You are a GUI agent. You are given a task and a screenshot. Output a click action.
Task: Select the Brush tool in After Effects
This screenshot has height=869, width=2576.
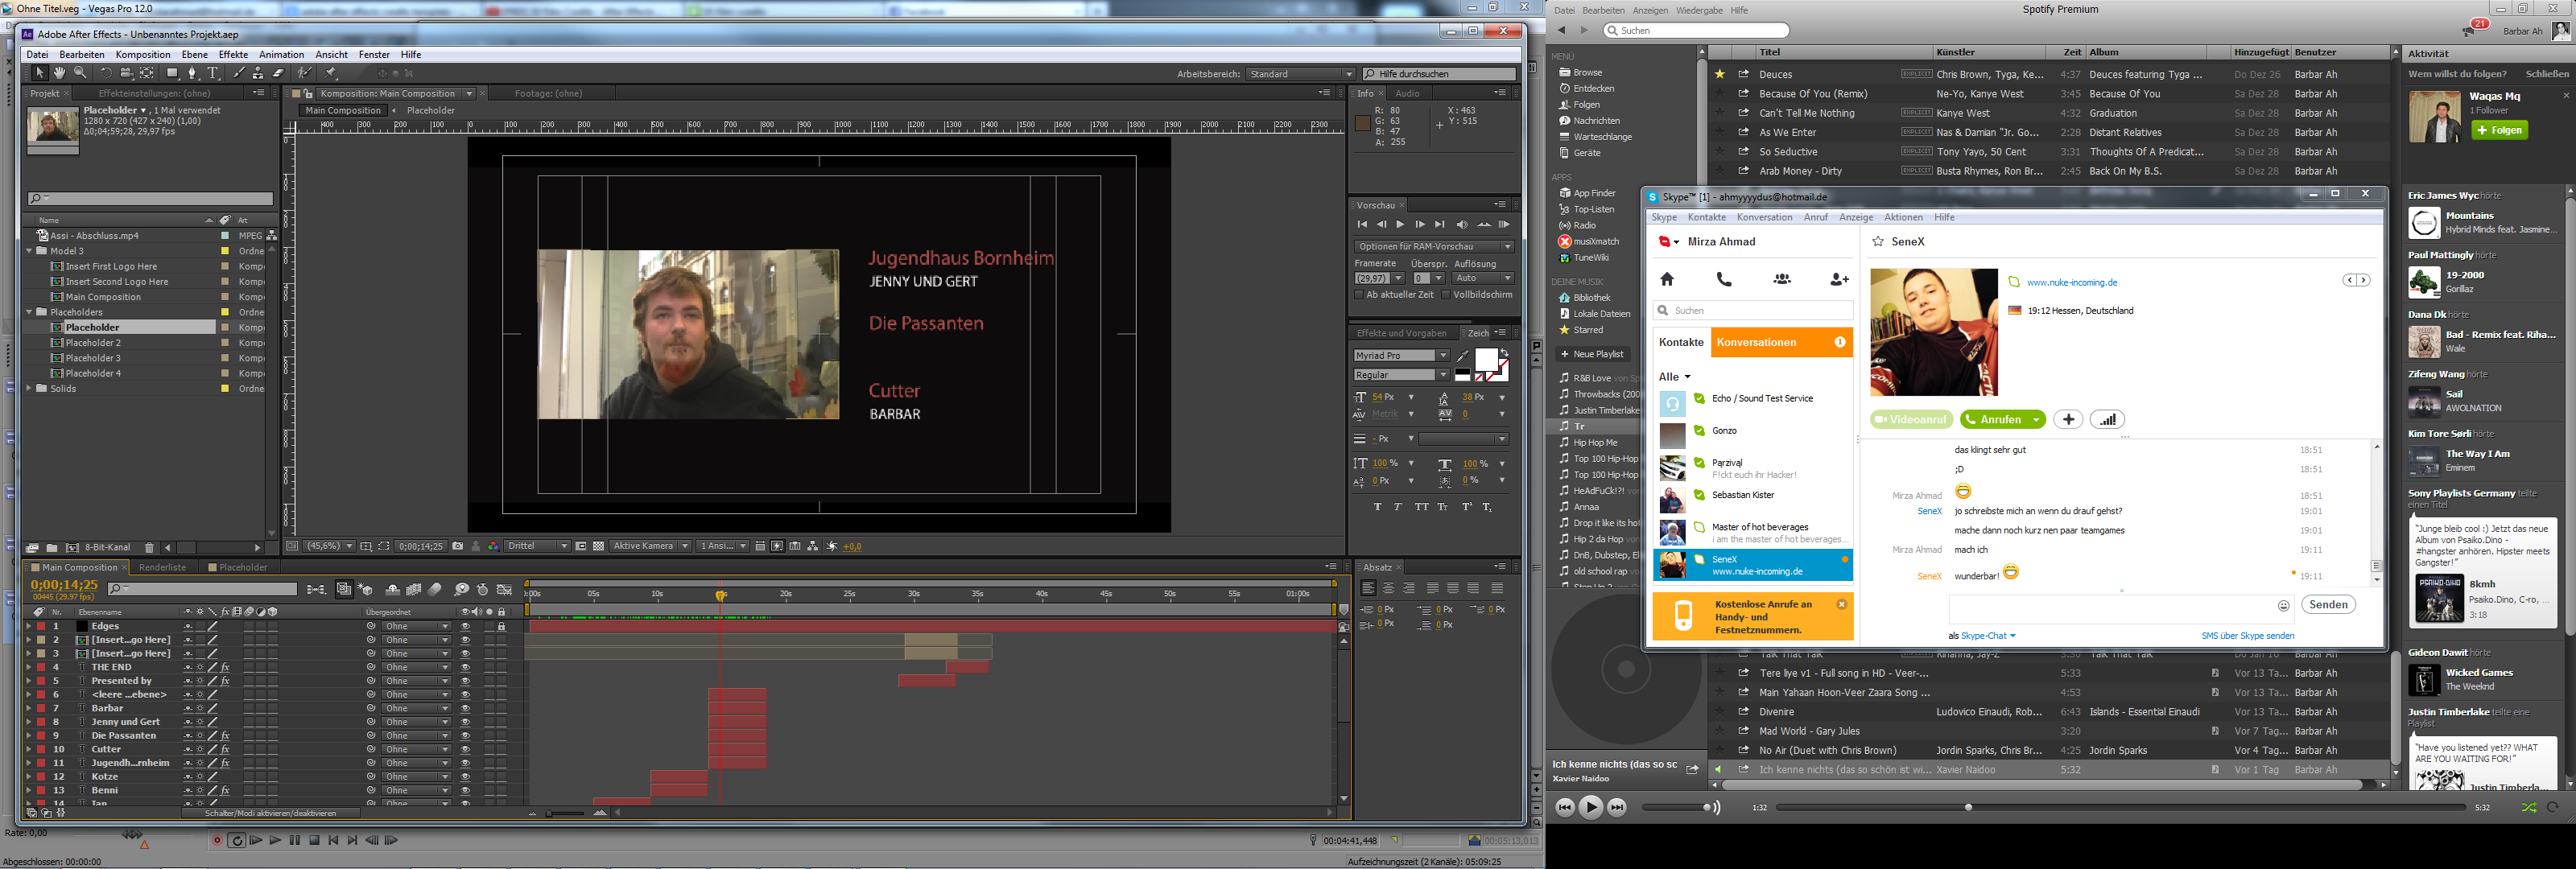pyautogui.click(x=238, y=73)
